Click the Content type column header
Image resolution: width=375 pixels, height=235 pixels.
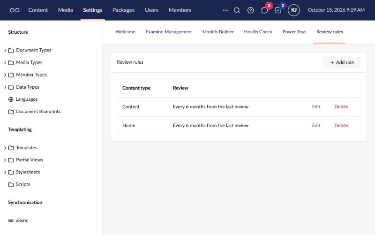pyautogui.click(x=136, y=88)
